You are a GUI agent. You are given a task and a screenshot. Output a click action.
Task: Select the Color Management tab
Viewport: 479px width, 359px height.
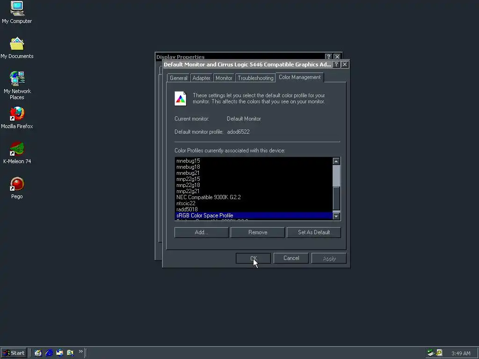point(300,77)
